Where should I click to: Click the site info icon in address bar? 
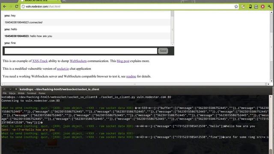(23, 6)
